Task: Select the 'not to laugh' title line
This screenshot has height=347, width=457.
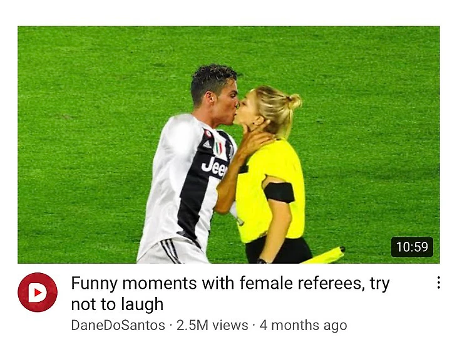Action: 117,304
